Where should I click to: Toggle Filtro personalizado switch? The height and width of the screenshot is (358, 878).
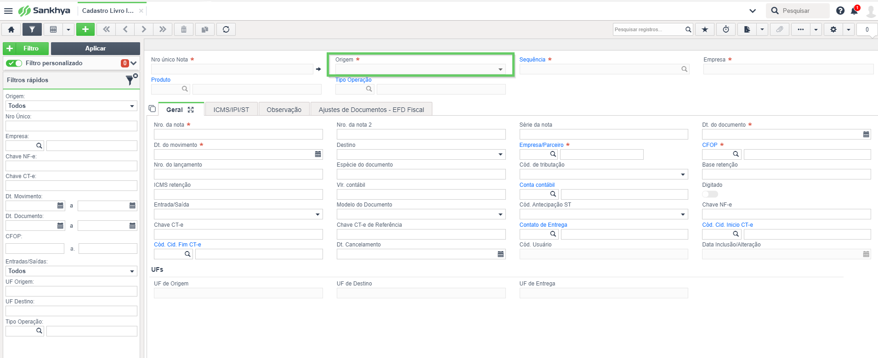coord(15,63)
